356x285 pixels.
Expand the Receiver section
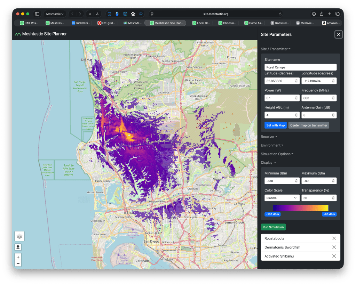(x=269, y=137)
